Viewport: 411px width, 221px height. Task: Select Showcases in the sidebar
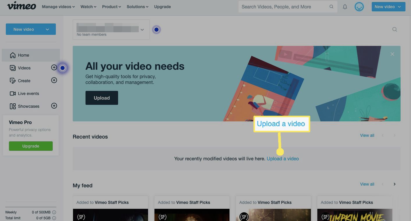pos(29,106)
